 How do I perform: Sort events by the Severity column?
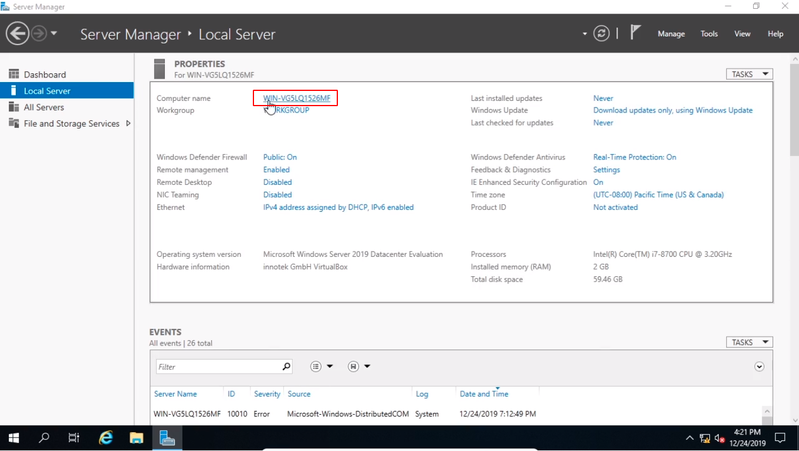[267, 394]
